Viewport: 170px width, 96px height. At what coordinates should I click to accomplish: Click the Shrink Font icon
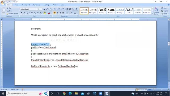pos(47,9)
